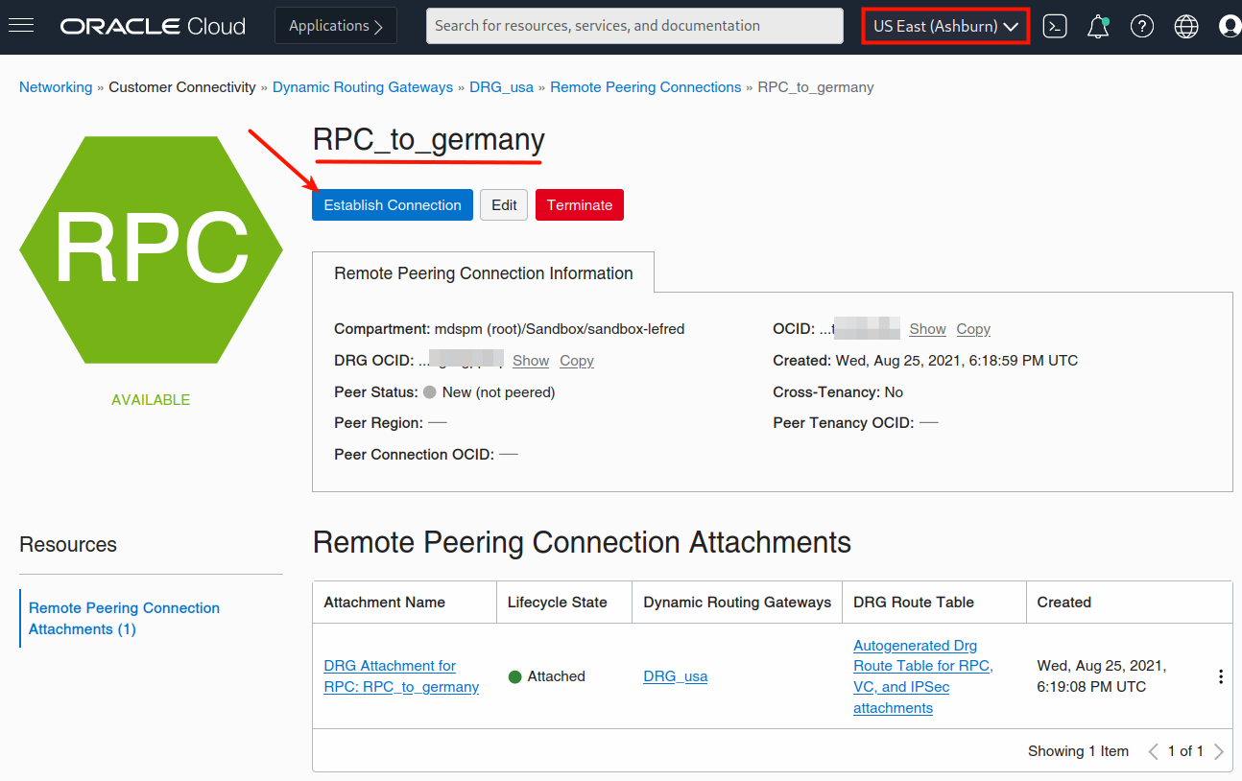Open actions menu for DRG attachment row

(1221, 676)
